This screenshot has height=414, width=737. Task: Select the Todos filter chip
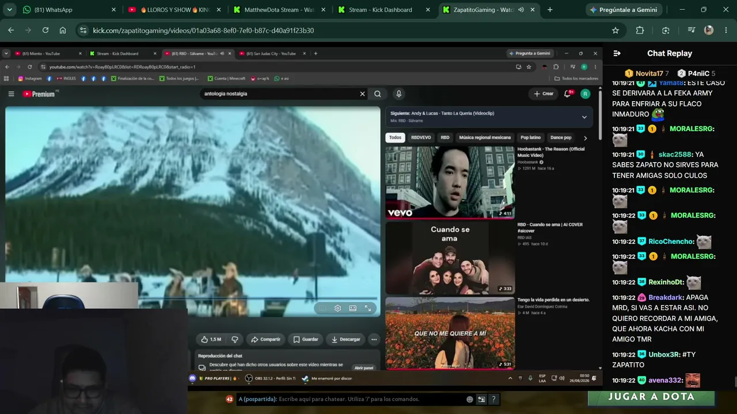(x=395, y=137)
